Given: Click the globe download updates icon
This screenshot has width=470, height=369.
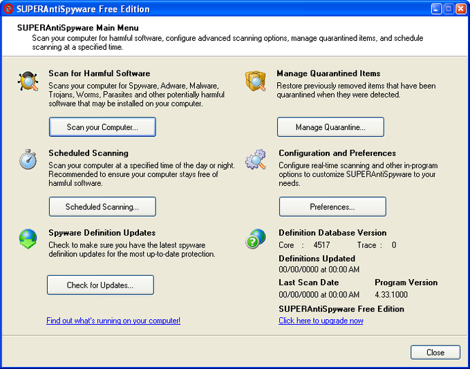Looking at the screenshot, I should click(28, 239).
